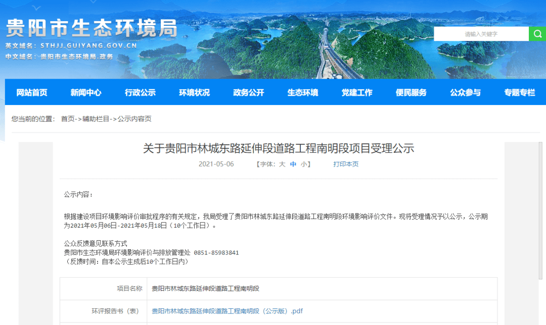This screenshot has height=325, width=546.
Task: Open the 网站首页 menu item
Action: click(x=32, y=92)
